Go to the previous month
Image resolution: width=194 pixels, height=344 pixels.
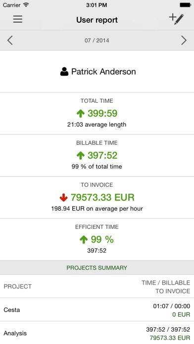pos(10,41)
